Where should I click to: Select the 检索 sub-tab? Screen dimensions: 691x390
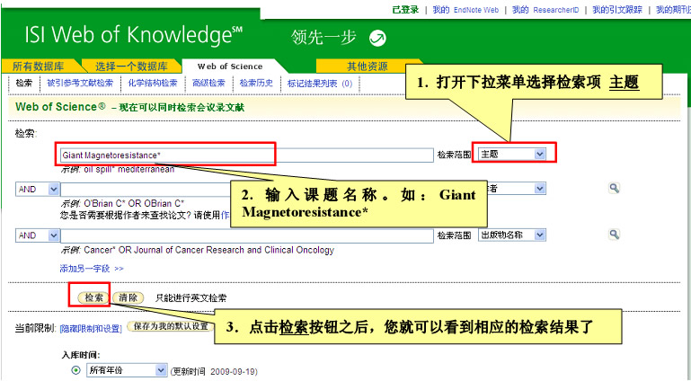tap(23, 83)
